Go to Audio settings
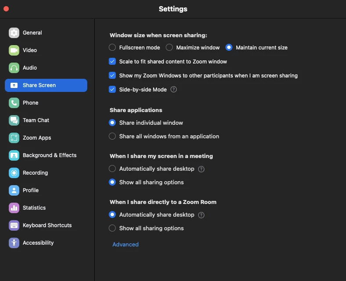Image resolution: width=346 pixels, height=281 pixels. pyautogui.click(x=46, y=68)
